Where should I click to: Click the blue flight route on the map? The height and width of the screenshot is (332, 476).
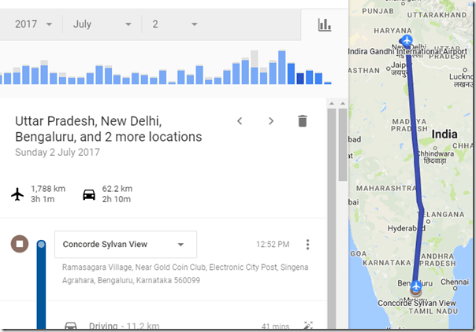tap(415, 157)
